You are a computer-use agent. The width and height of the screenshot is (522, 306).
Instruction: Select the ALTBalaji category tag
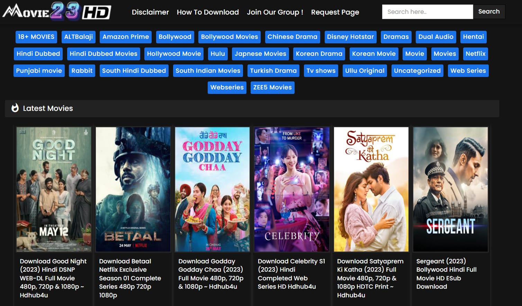[79, 37]
